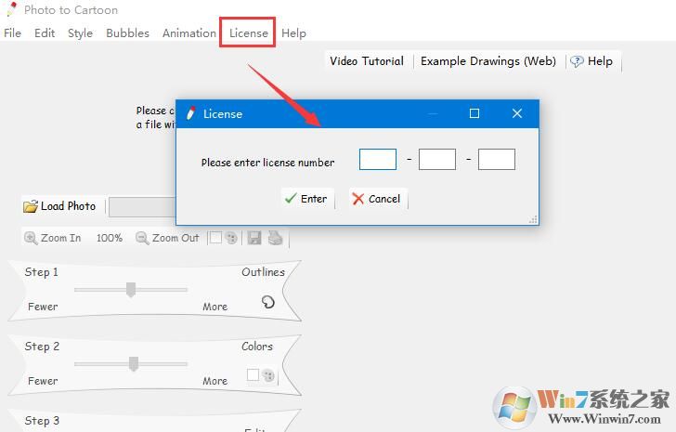Viewport: 676px width, 432px height.
Task: Click the Load Photo folder button
Action: point(59,206)
